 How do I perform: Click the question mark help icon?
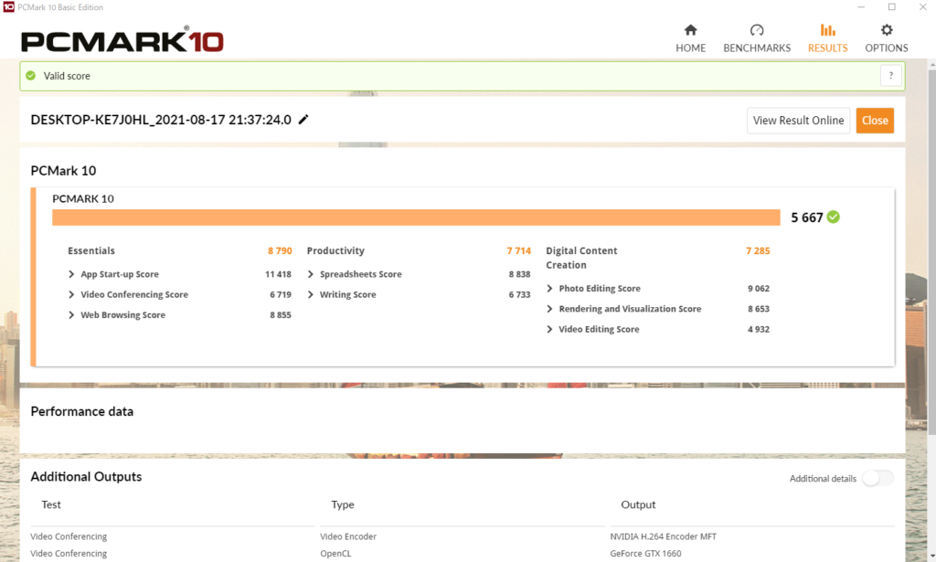tap(891, 76)
